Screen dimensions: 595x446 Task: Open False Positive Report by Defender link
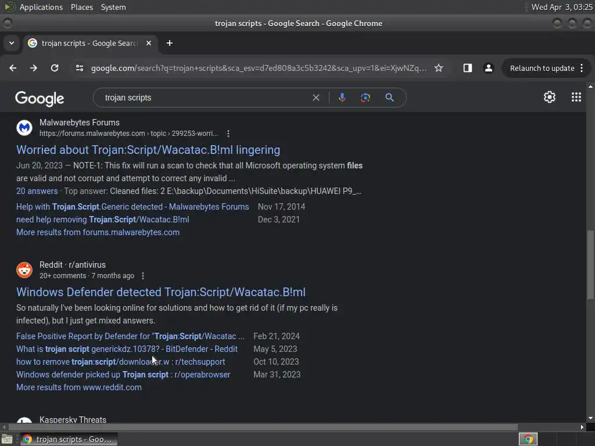pyautogui.click(x=130, y=336)
